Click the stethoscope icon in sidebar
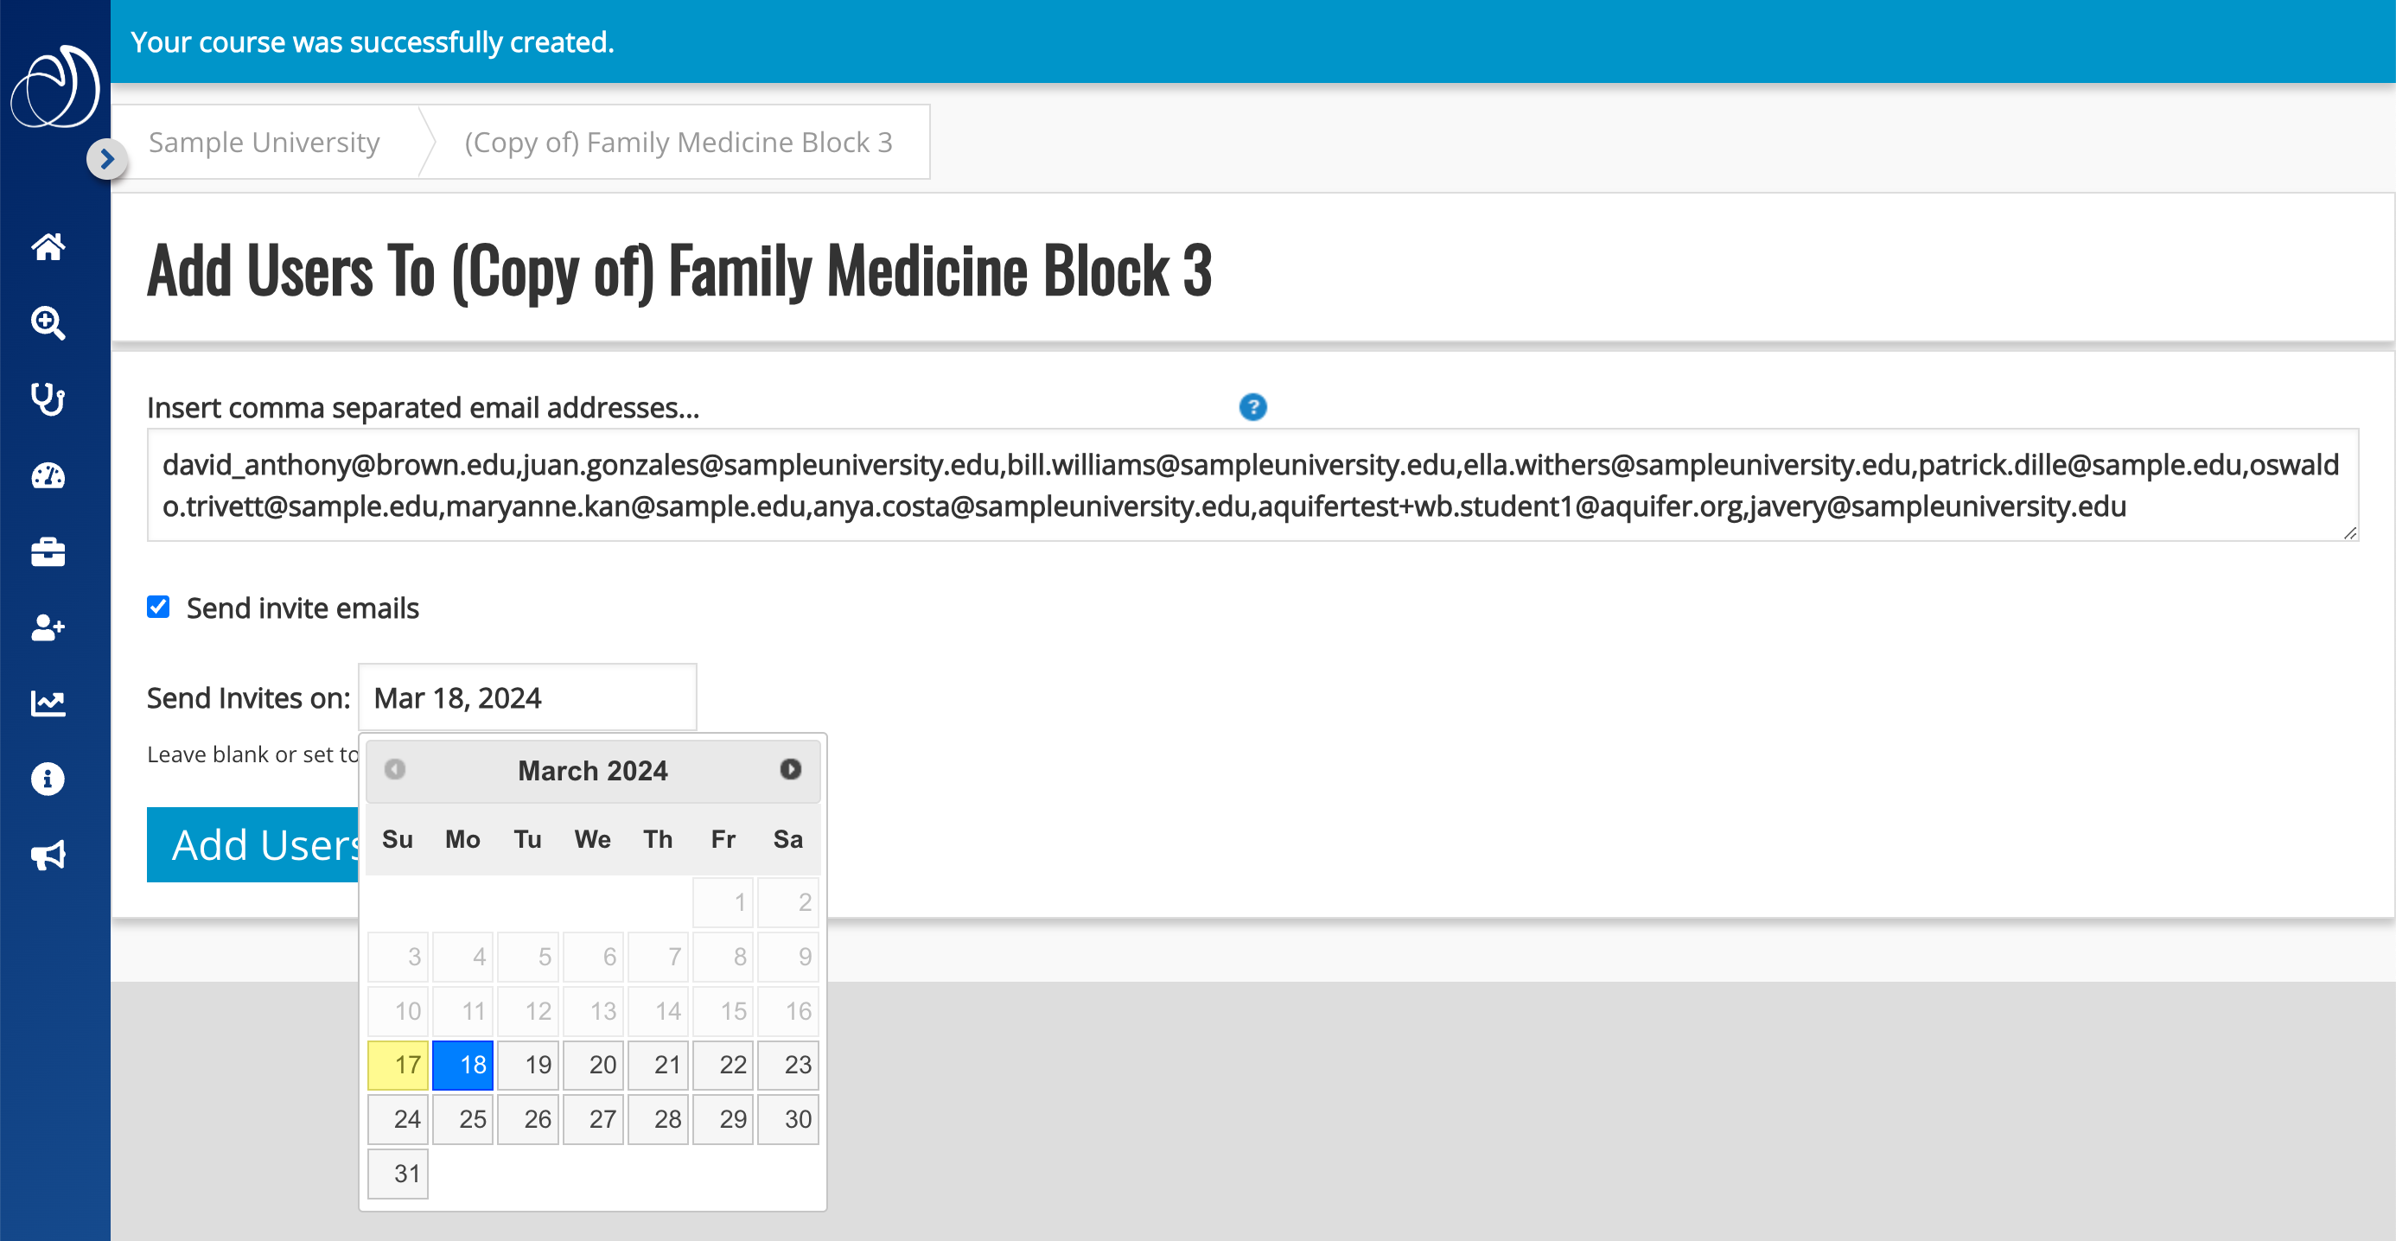Screen dimensions: 2396x1241 [x=48, y=399]
